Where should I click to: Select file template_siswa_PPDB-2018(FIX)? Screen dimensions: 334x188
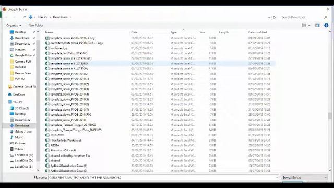pyautogui.click(x=71, y=115)
